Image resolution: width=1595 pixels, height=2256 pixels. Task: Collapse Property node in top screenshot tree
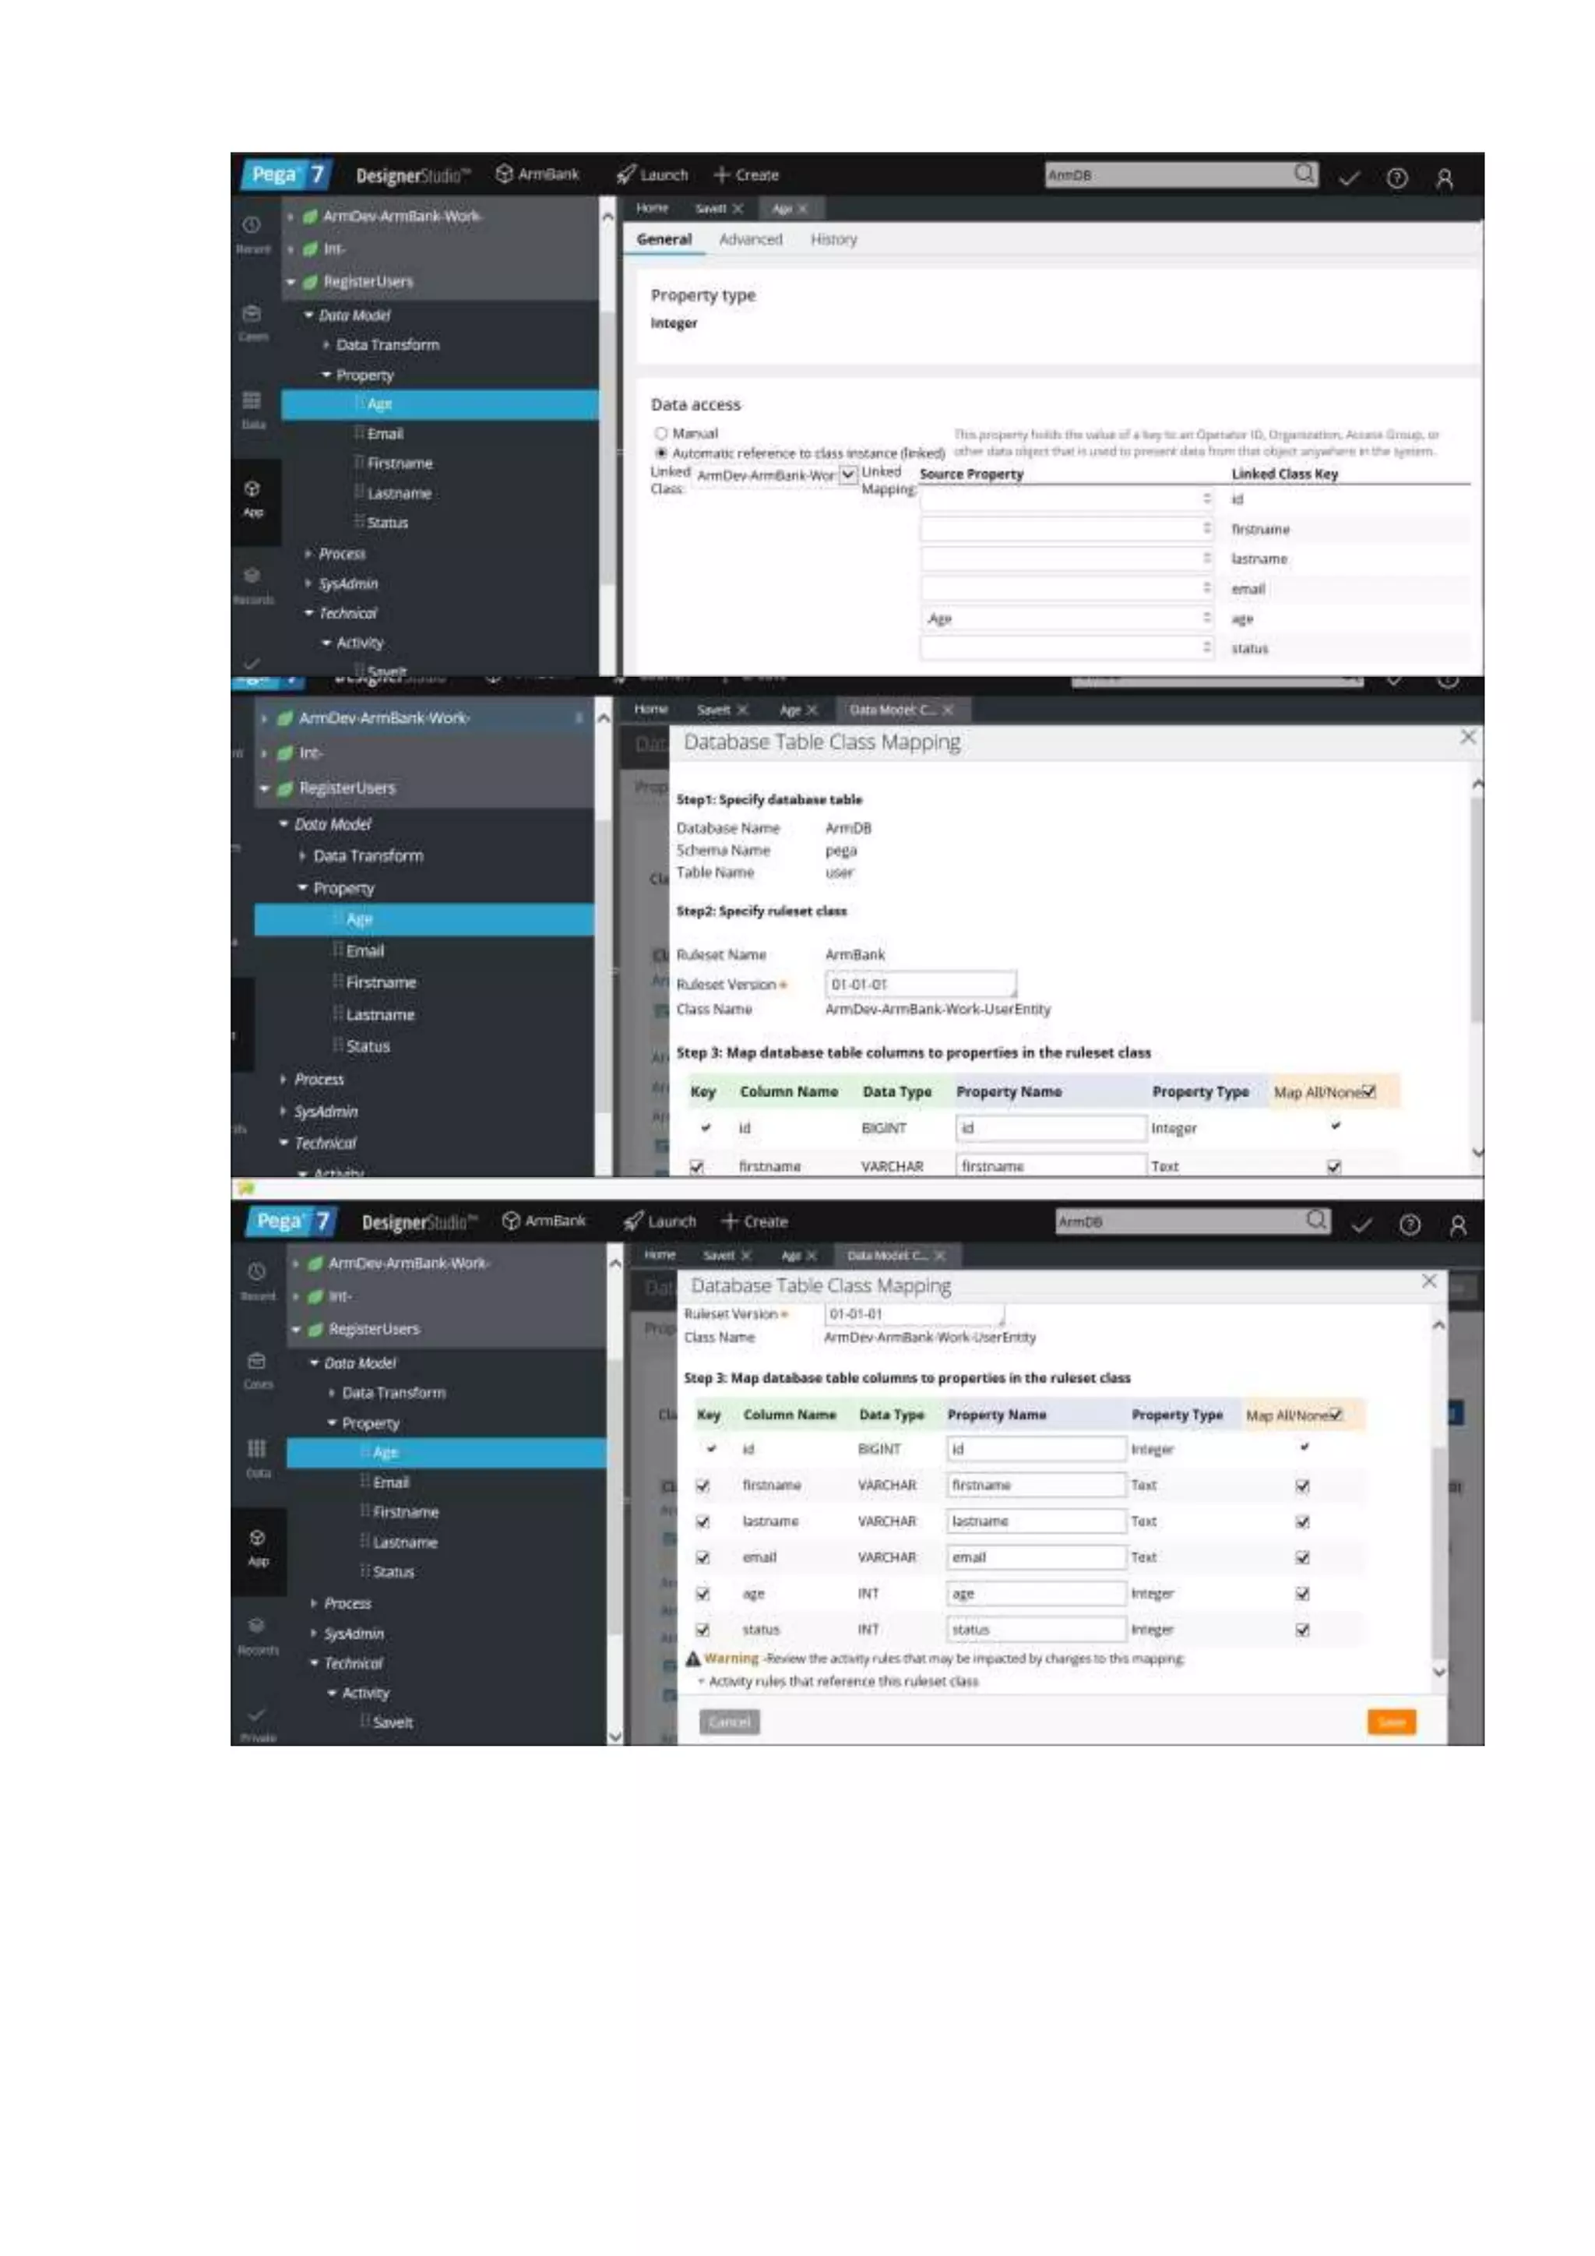(x=326, y=375)
